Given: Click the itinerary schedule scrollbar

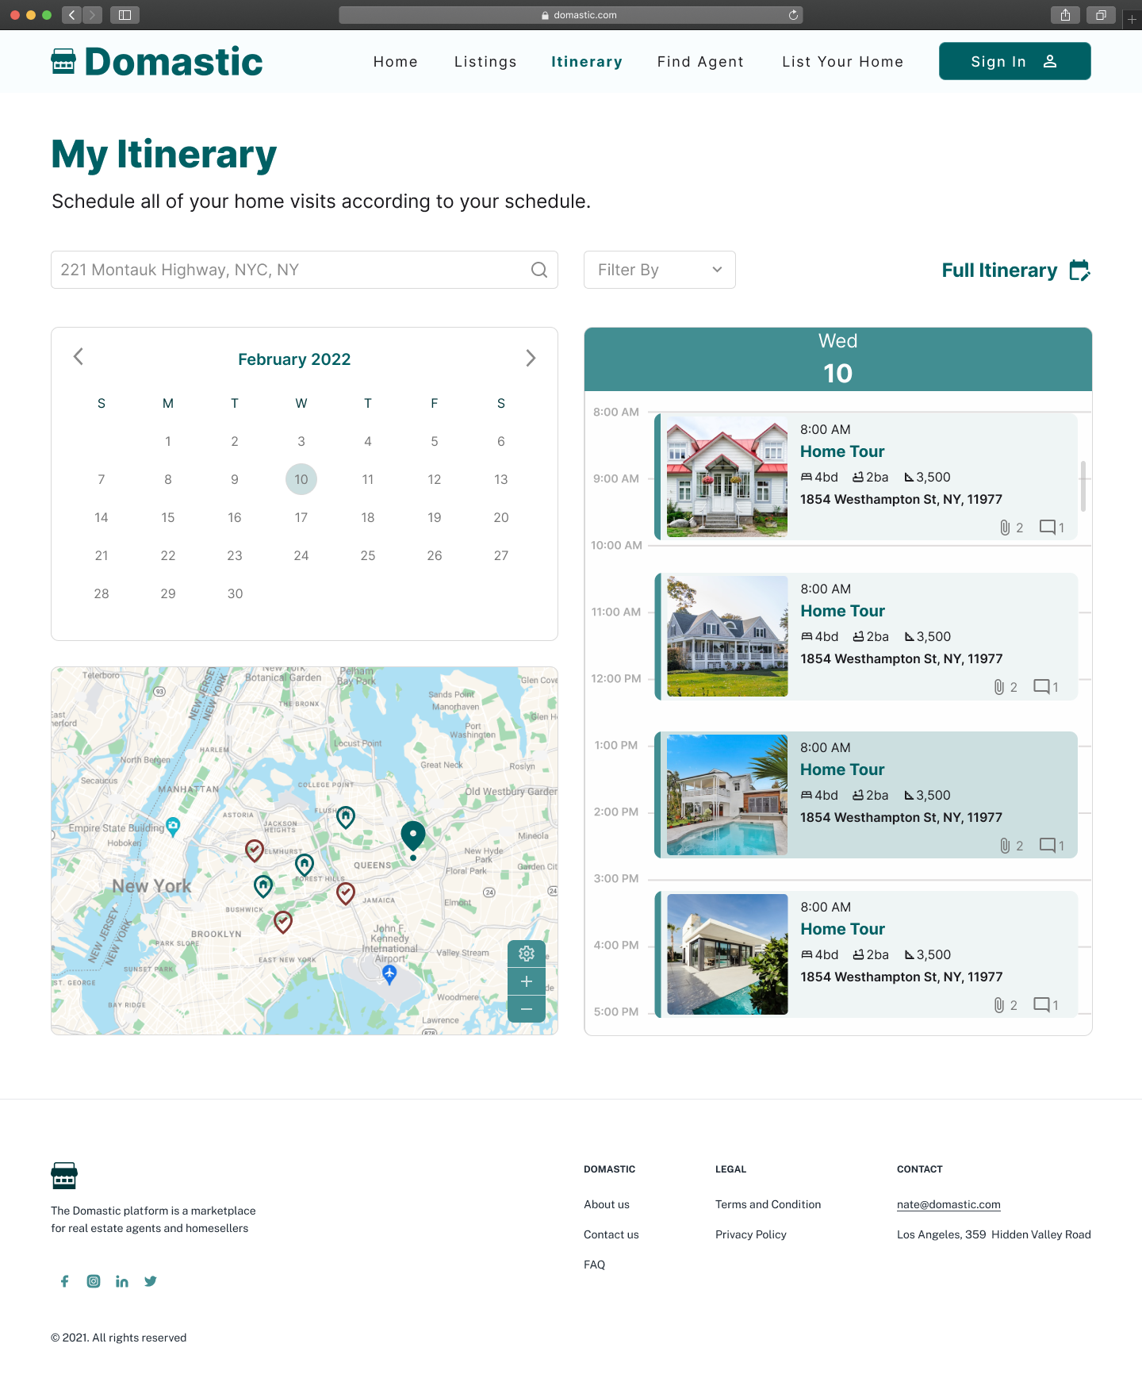Looking at the screenshot, I should pyautogui.click(x=1083, y=486).
